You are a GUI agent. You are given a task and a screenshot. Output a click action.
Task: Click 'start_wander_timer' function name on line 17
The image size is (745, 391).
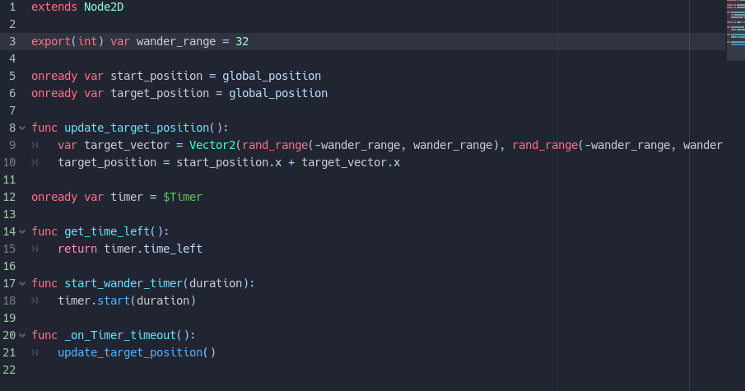click(123, 284)
